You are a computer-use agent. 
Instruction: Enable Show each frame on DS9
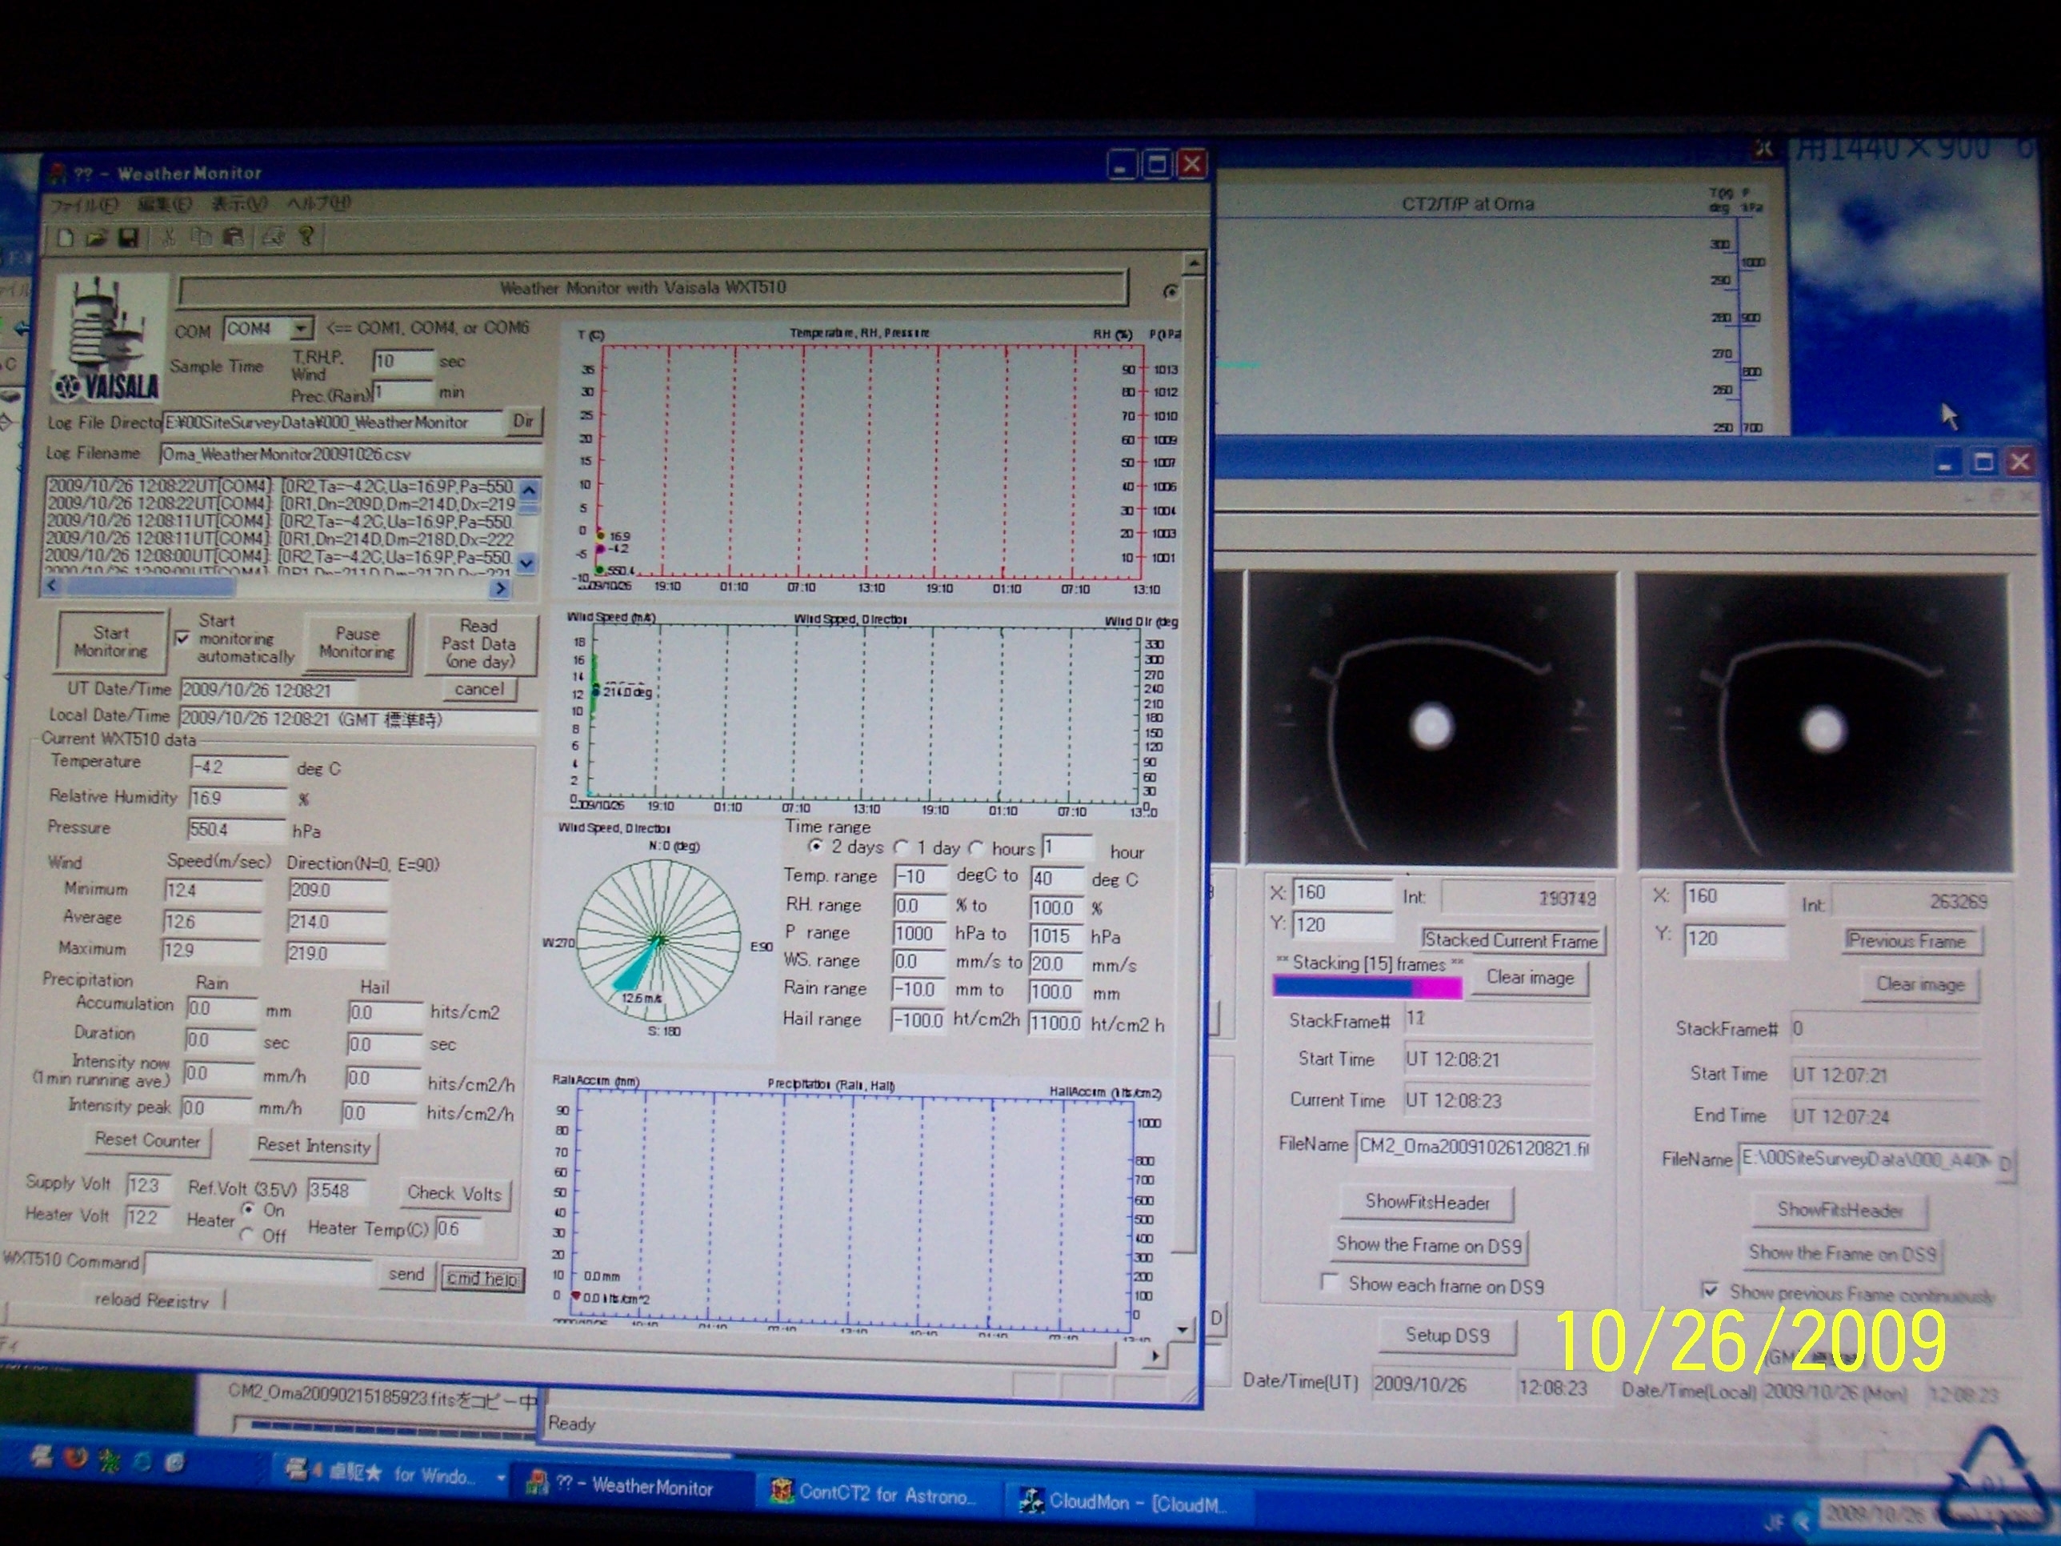[1331, 1284]
